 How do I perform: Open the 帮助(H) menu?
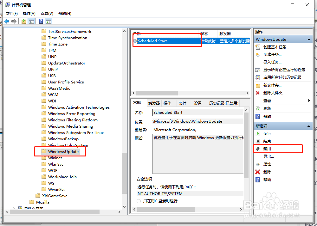coord(65,14)
